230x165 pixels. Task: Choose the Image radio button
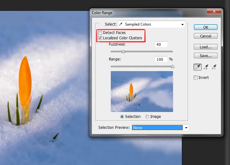pyautogui.click(x=147, y=117)
